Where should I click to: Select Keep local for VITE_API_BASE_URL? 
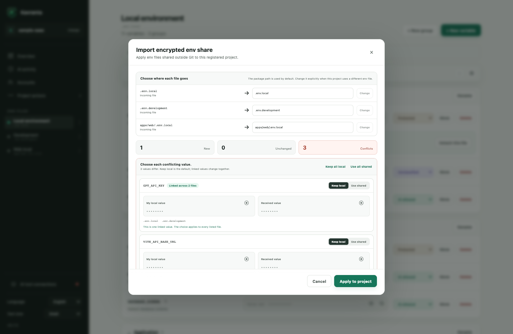(338, 242)
